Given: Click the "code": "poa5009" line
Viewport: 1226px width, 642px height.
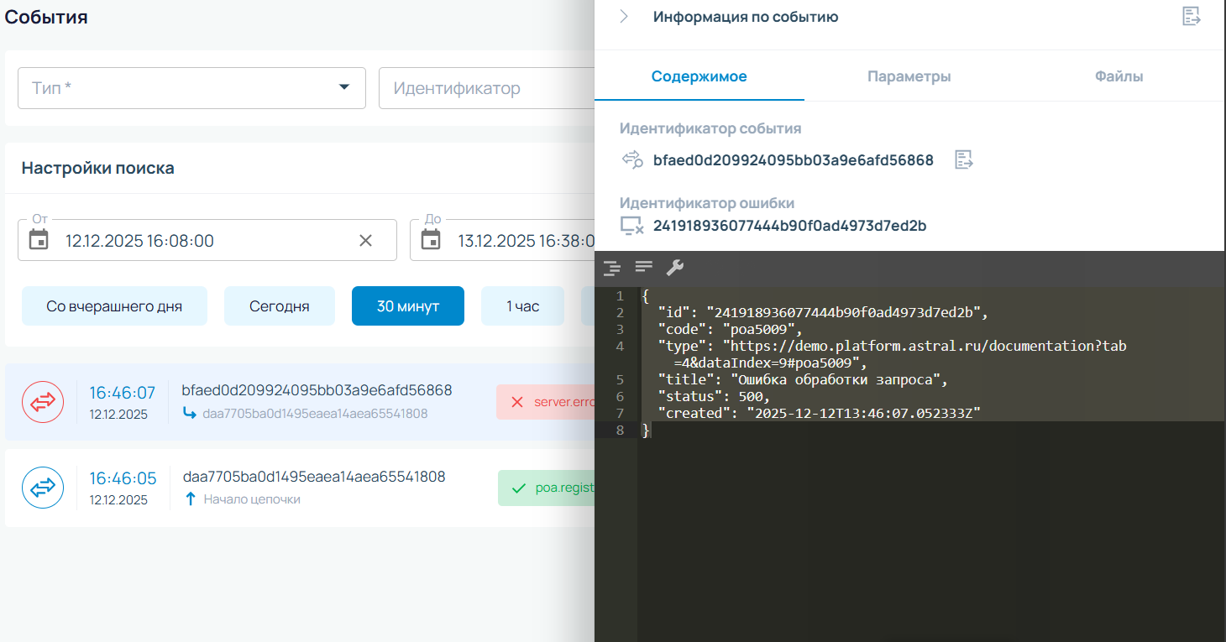Looking at the screenshot, I should (731, 329).
